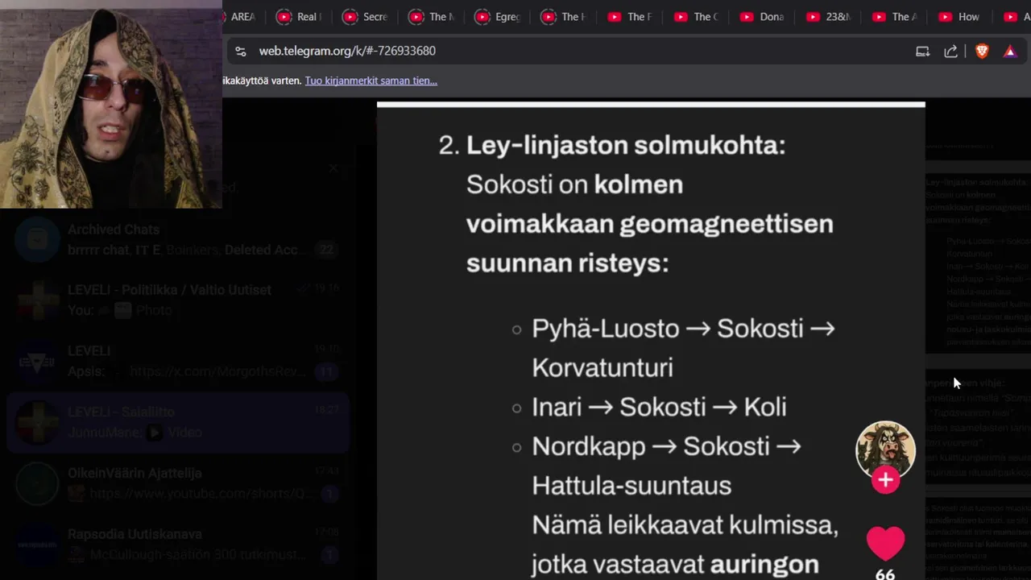Switch to the Dona browser tab

762,16
